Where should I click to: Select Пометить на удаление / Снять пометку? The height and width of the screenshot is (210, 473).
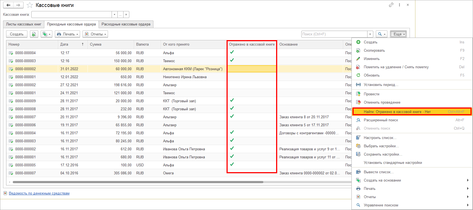(412, 67)
